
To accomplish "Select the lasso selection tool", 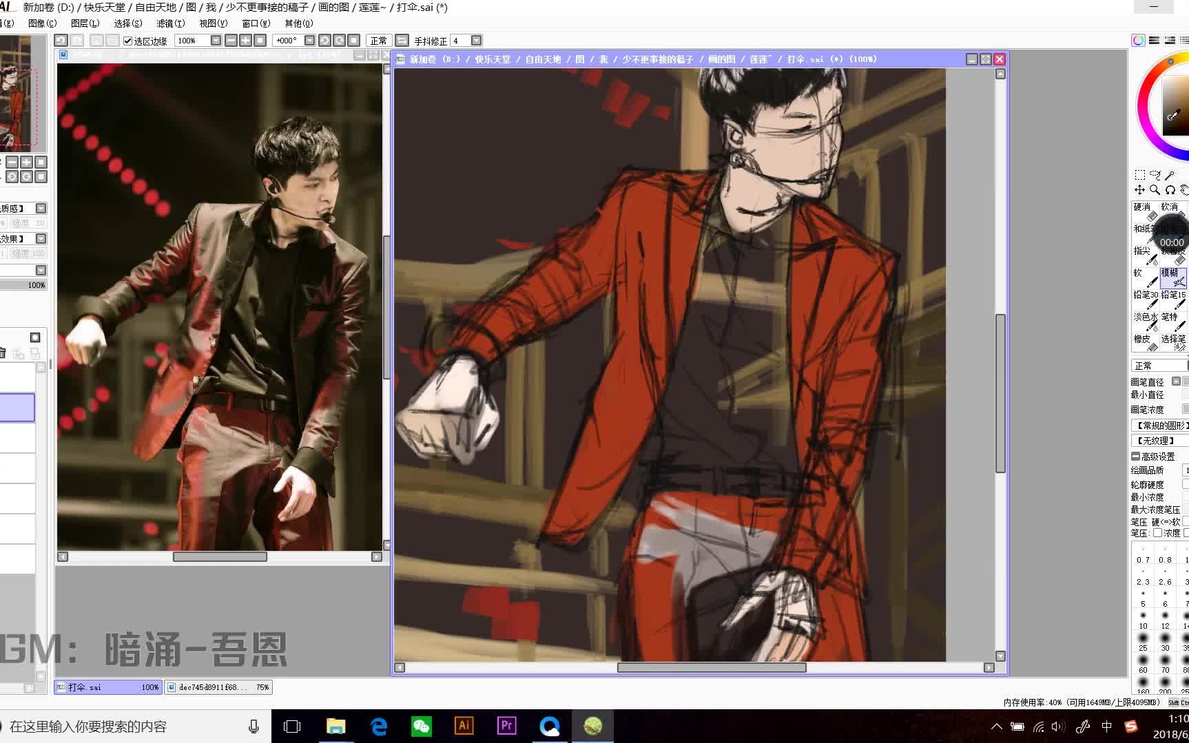I will pyautogui.click(x=1155, y=175).
